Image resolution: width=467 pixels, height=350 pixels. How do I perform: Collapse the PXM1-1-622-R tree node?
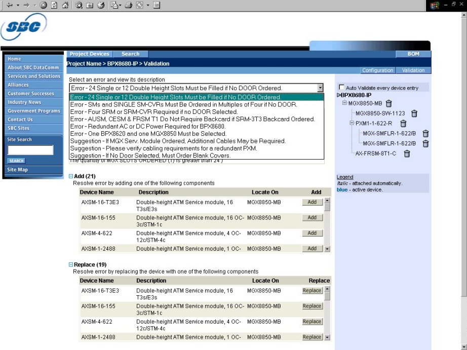(x=352, y=123)
